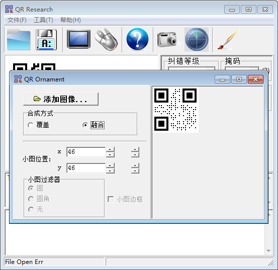Image resolution: width=278 pixels, height=270 pixels.
Task: Click the y position input field
Action: (x=86, y=168)
